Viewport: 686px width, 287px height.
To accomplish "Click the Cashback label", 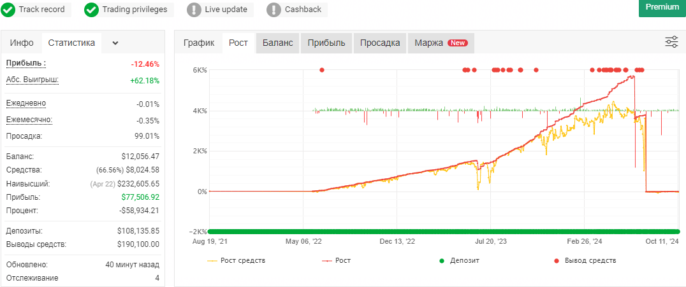I will coord(303,9).
